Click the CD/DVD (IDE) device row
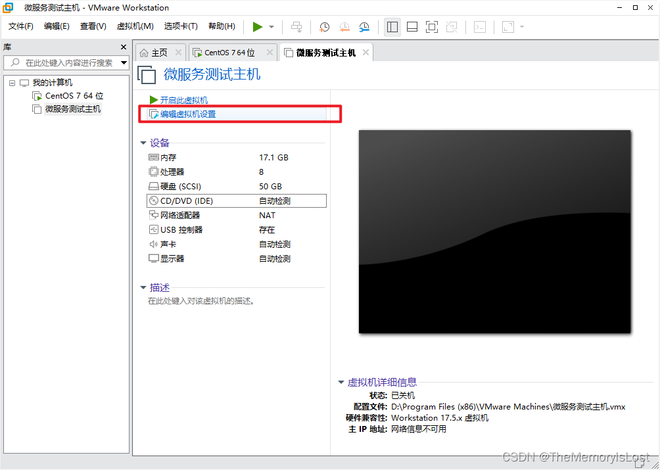 point(237,200)
